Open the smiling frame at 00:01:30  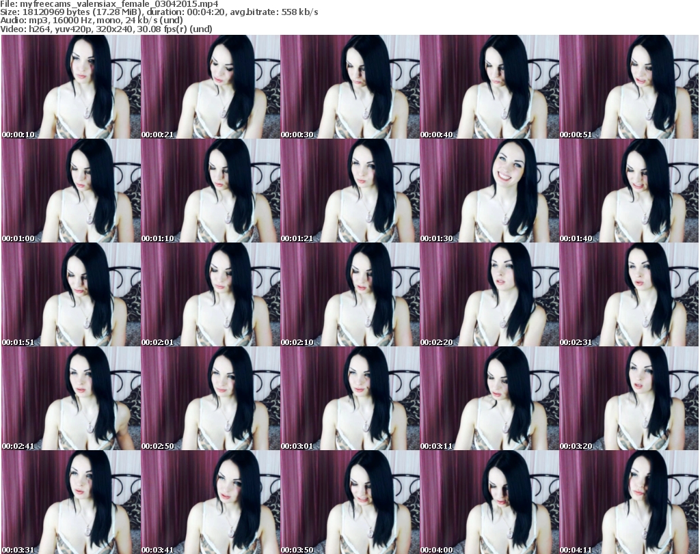(489, 191)
